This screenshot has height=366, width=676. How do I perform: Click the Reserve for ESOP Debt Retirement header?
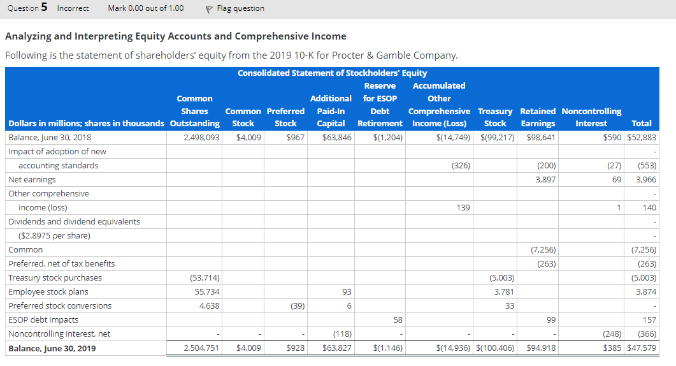click(380, 105)
